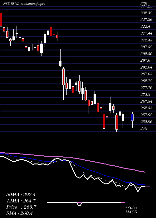The width and height of the screenshot is (156, 218).
Task: Click the 267.84 price axis label
Action: tap(146, 102)
